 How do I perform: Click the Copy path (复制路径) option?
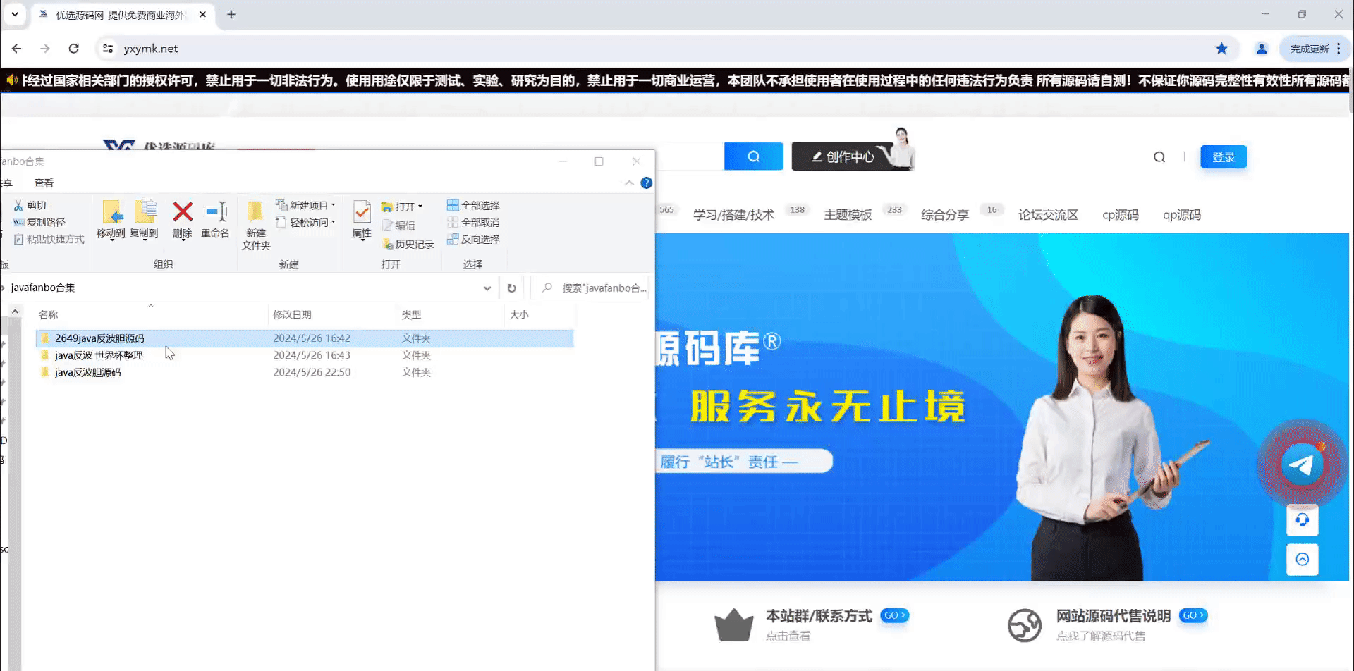(39, 222)
